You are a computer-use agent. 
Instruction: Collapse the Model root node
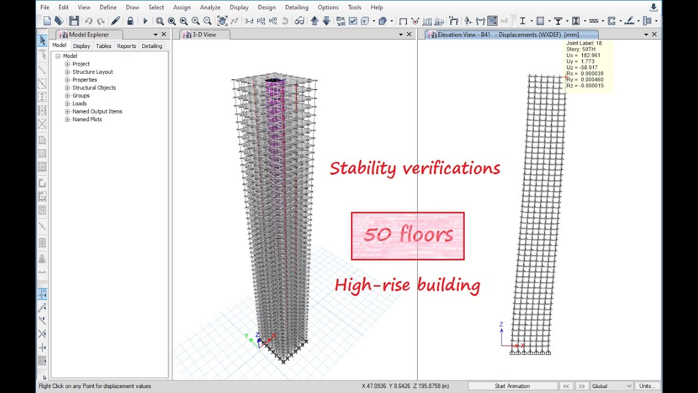58,56
